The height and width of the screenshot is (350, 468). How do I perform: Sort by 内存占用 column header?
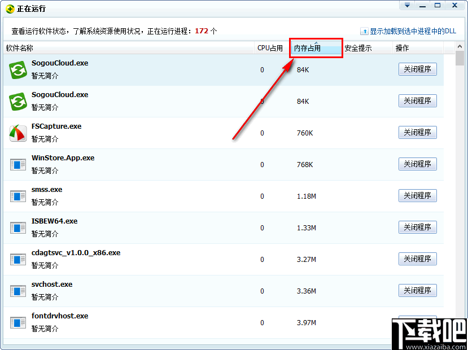(316, 48)
